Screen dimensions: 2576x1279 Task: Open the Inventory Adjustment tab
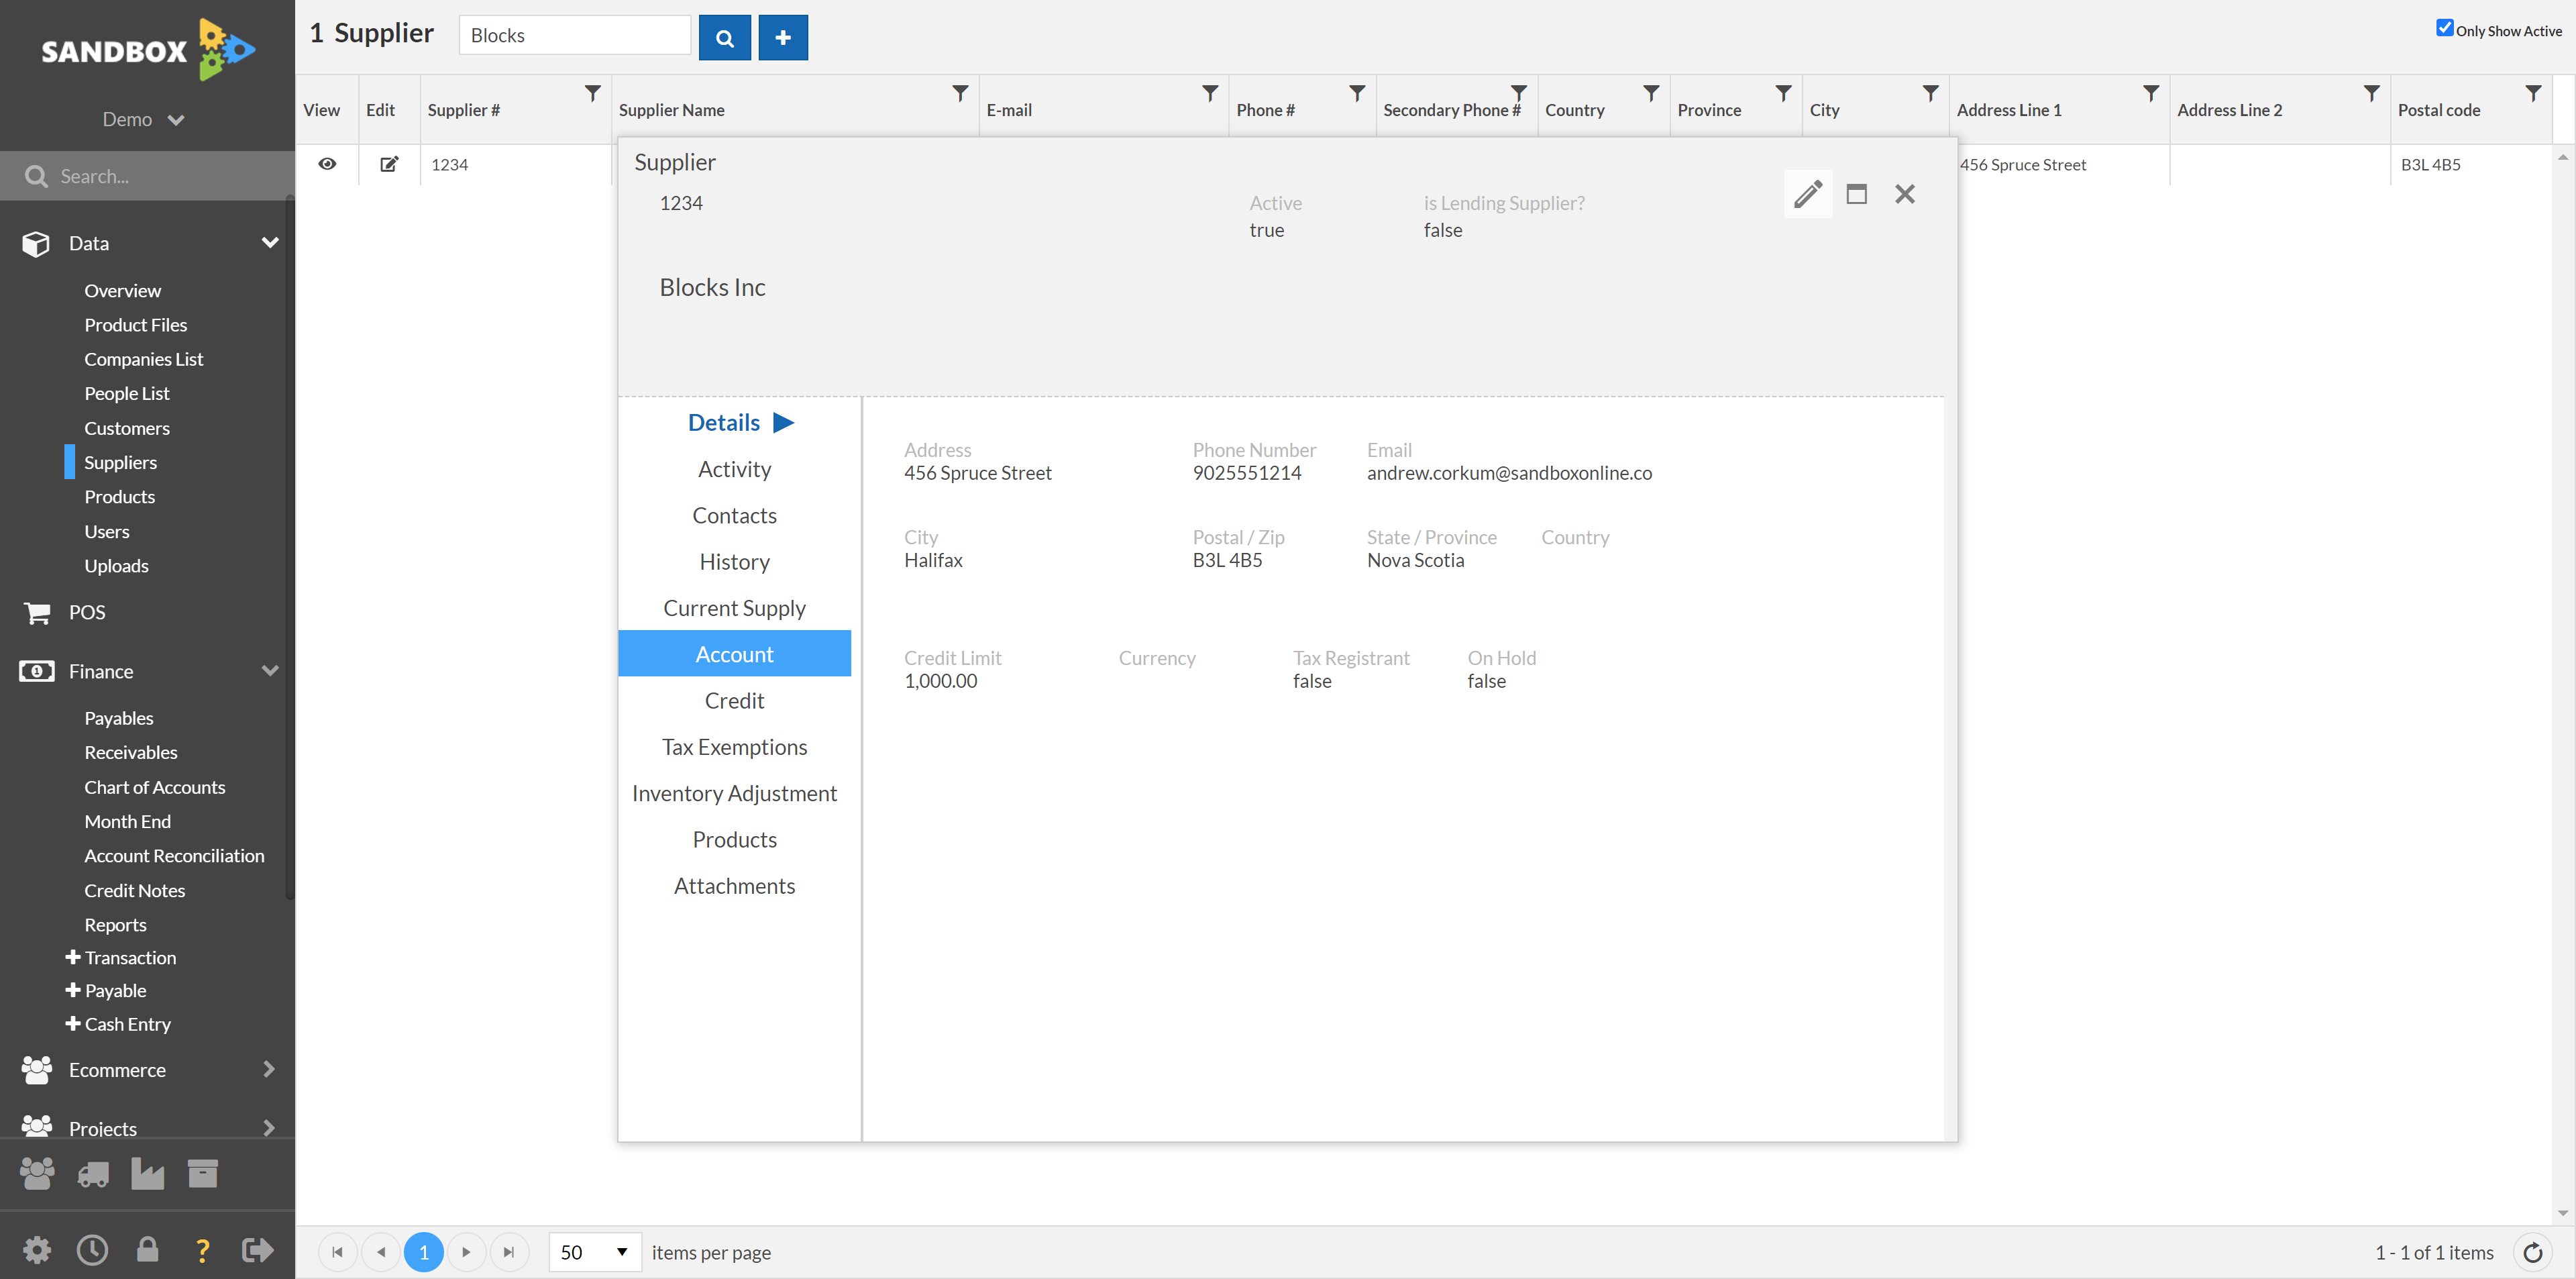pos(734,793)
